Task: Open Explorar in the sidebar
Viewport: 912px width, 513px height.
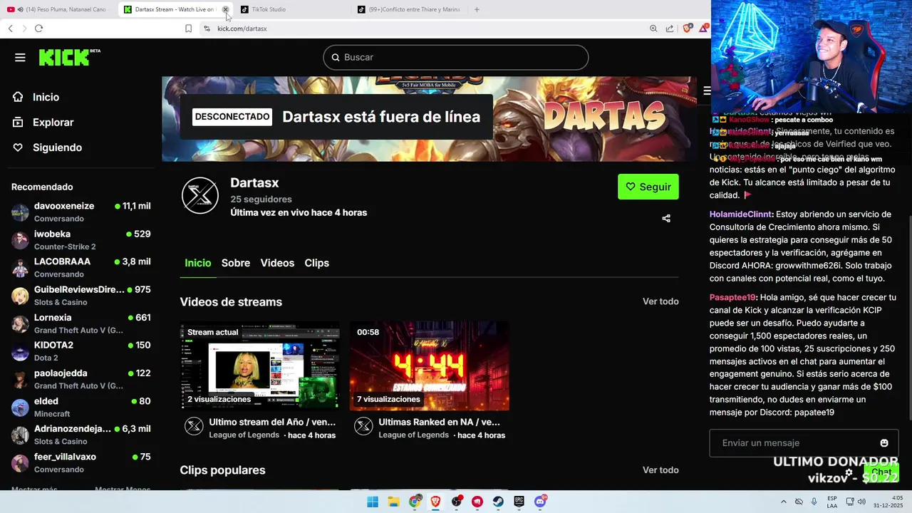Action: coord(43,123)
